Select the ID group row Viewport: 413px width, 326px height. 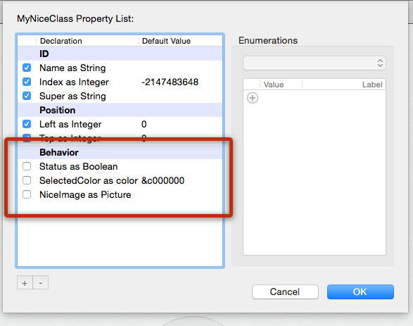pyautogui.click(x=120, y=54)
